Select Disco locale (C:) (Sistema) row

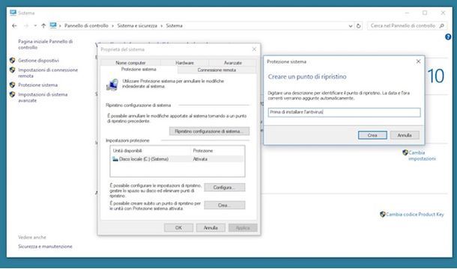click(178, 159)
